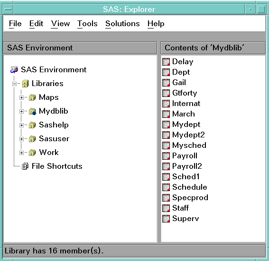Select the Internat member name
269x261 pixels.
click(x=186, y=104)
